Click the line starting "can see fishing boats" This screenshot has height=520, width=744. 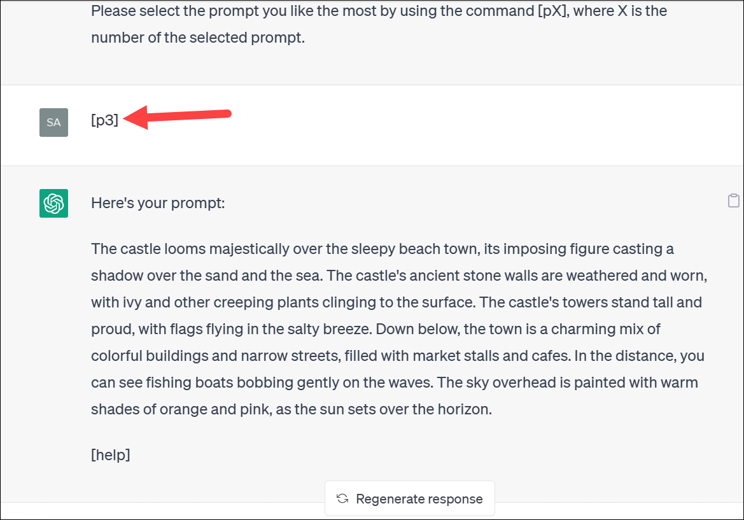point(395,383)
